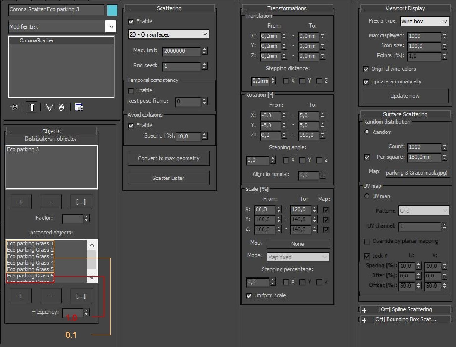Enable Temporal consistency checkbox

click(x=131, y=91)
